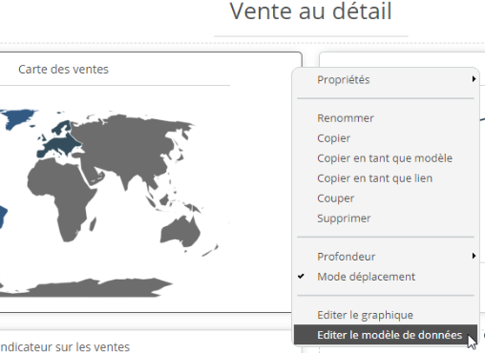Toggle the Mode déplacement checkmark

click(x=301, y=276)
